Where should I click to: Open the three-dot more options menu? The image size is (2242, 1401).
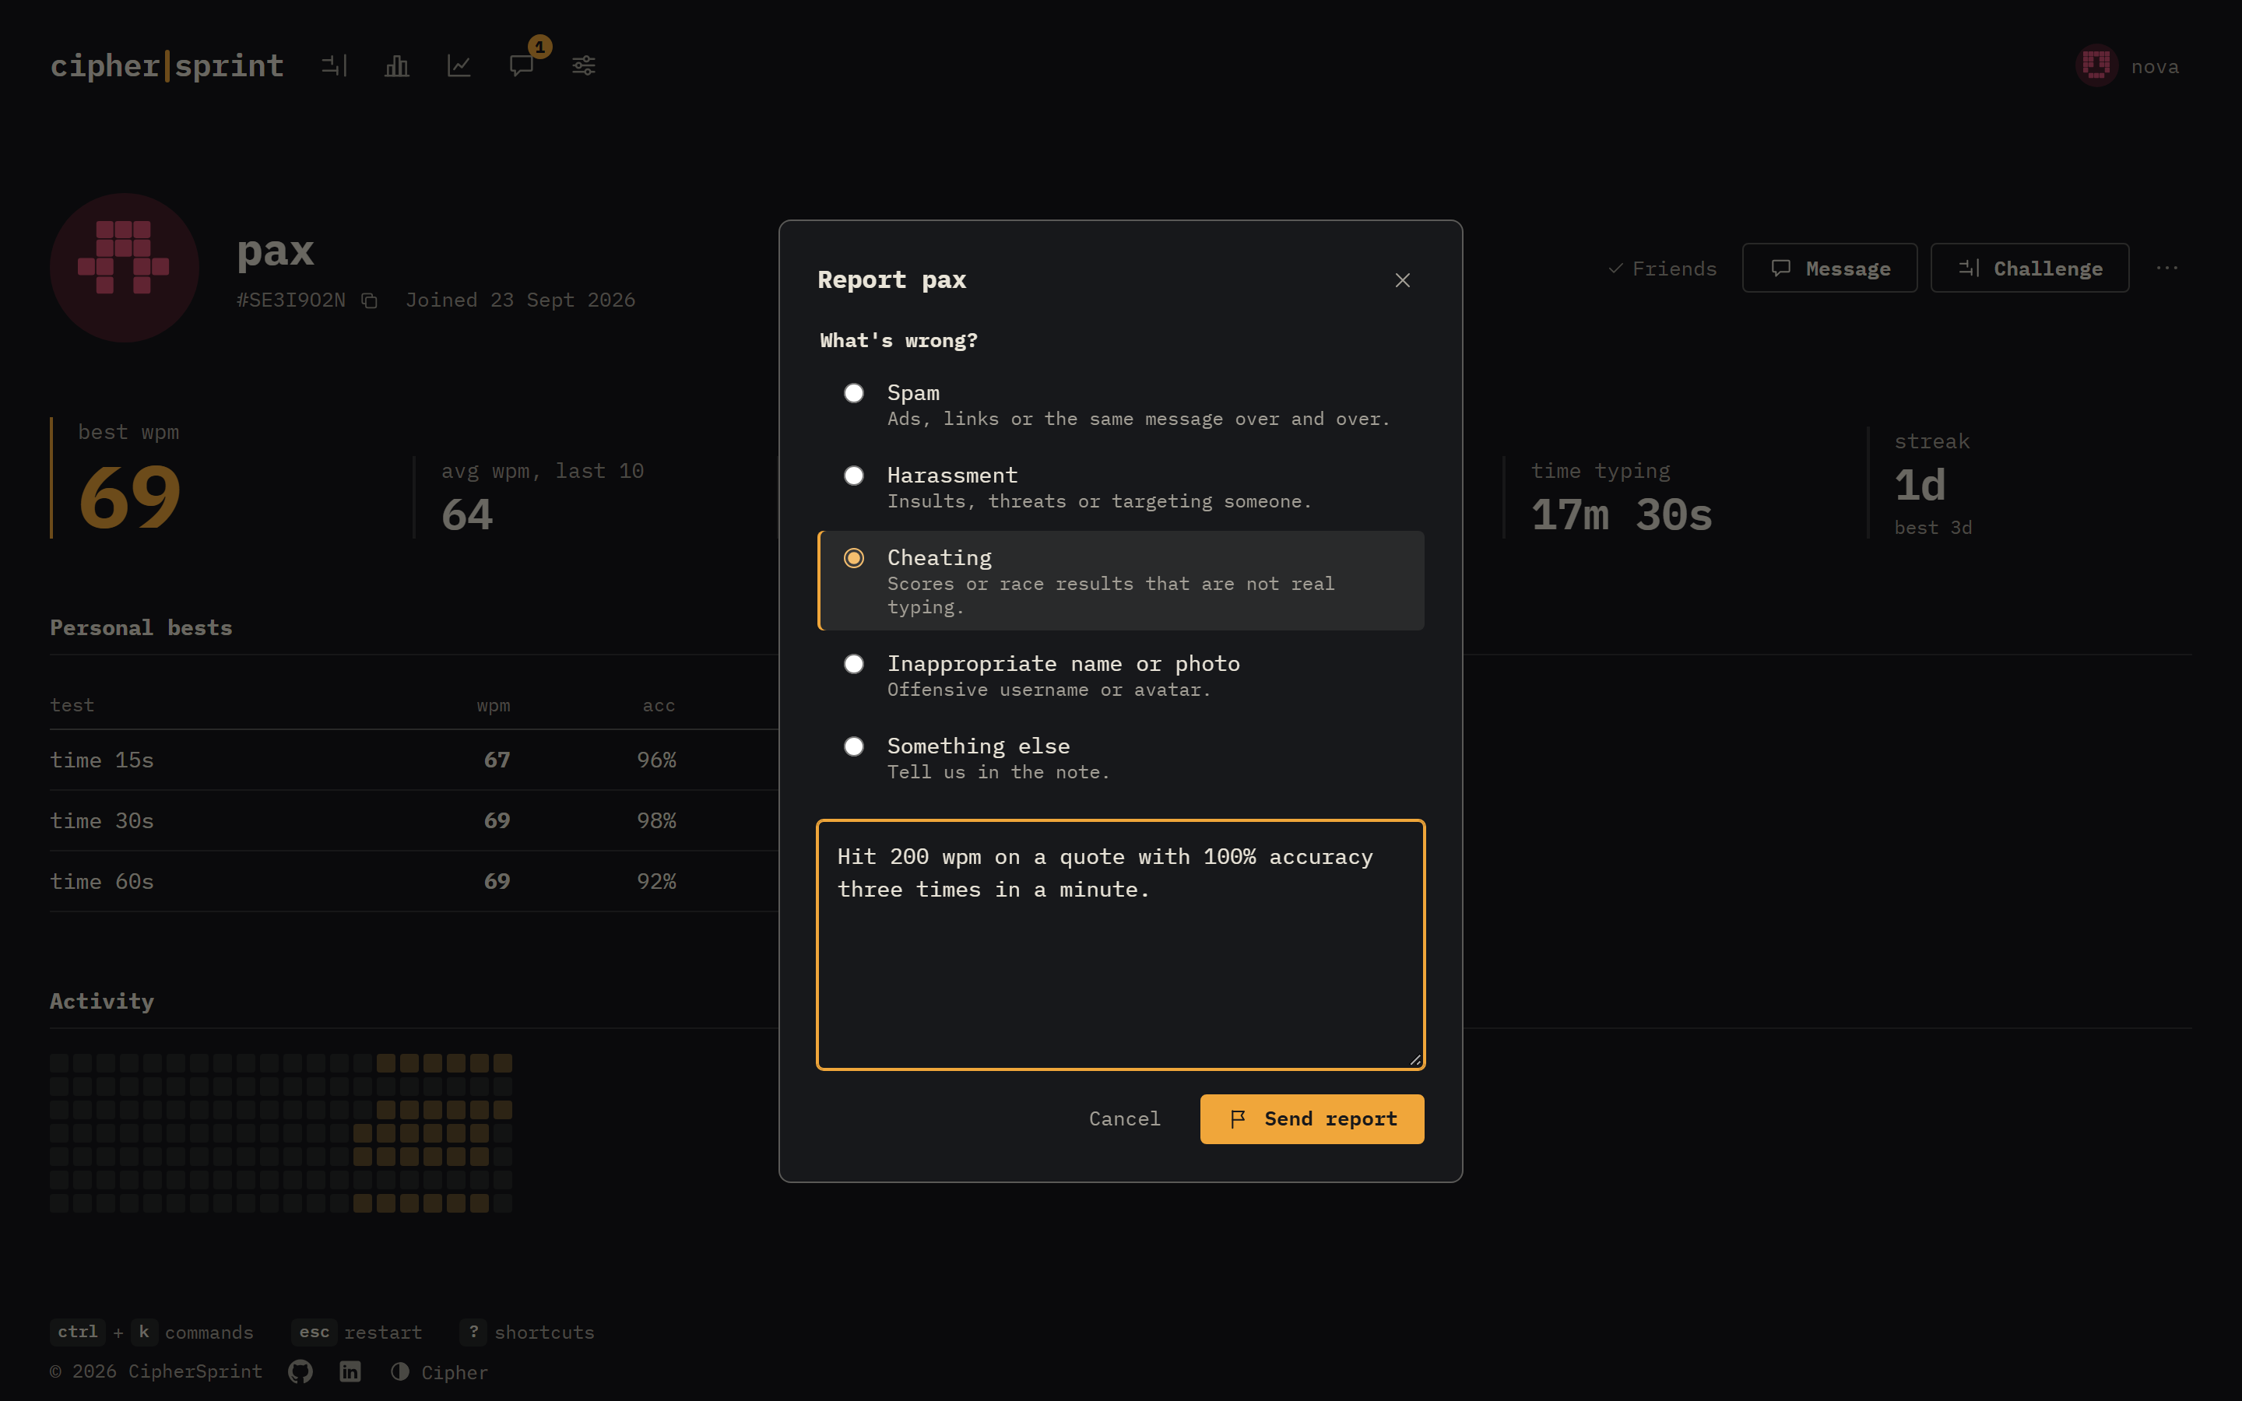pyautogui.click(x=2167, y=268)
